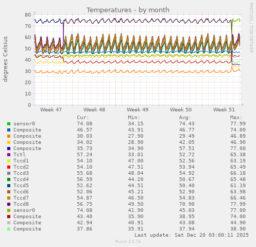Click the 'Avg:' column header

coord(185,118)
